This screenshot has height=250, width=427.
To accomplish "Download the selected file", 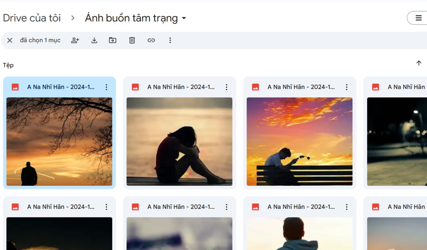I will coord(94,40).
